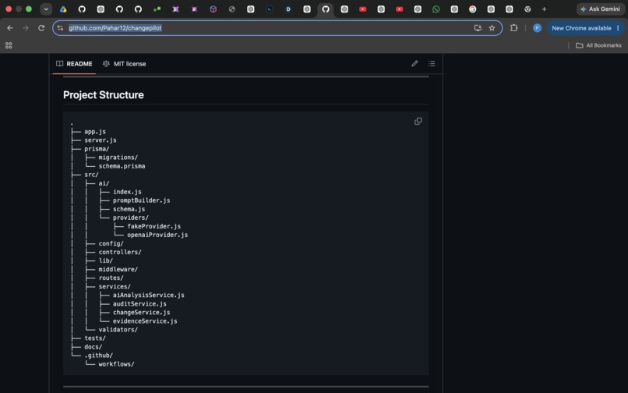Expand the tab search dropdown

(x=46, y=9)
